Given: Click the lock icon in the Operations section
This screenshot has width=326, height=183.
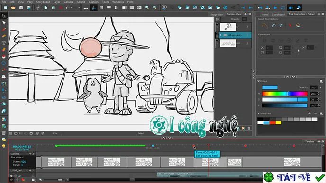Looking at the screenshot, I should 299,50.
